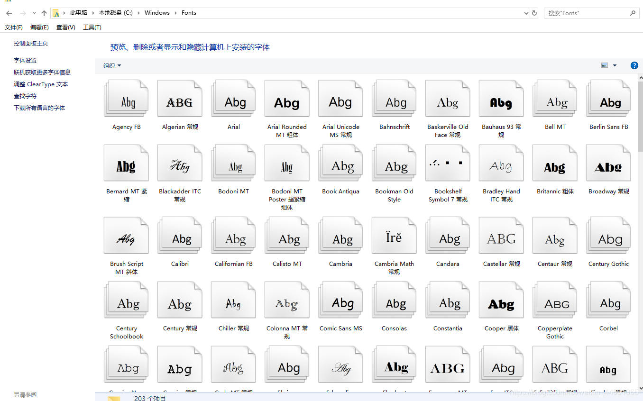The image size is (643, 401).
Task: Select the Calibri font icon
Action: point(180,236)
